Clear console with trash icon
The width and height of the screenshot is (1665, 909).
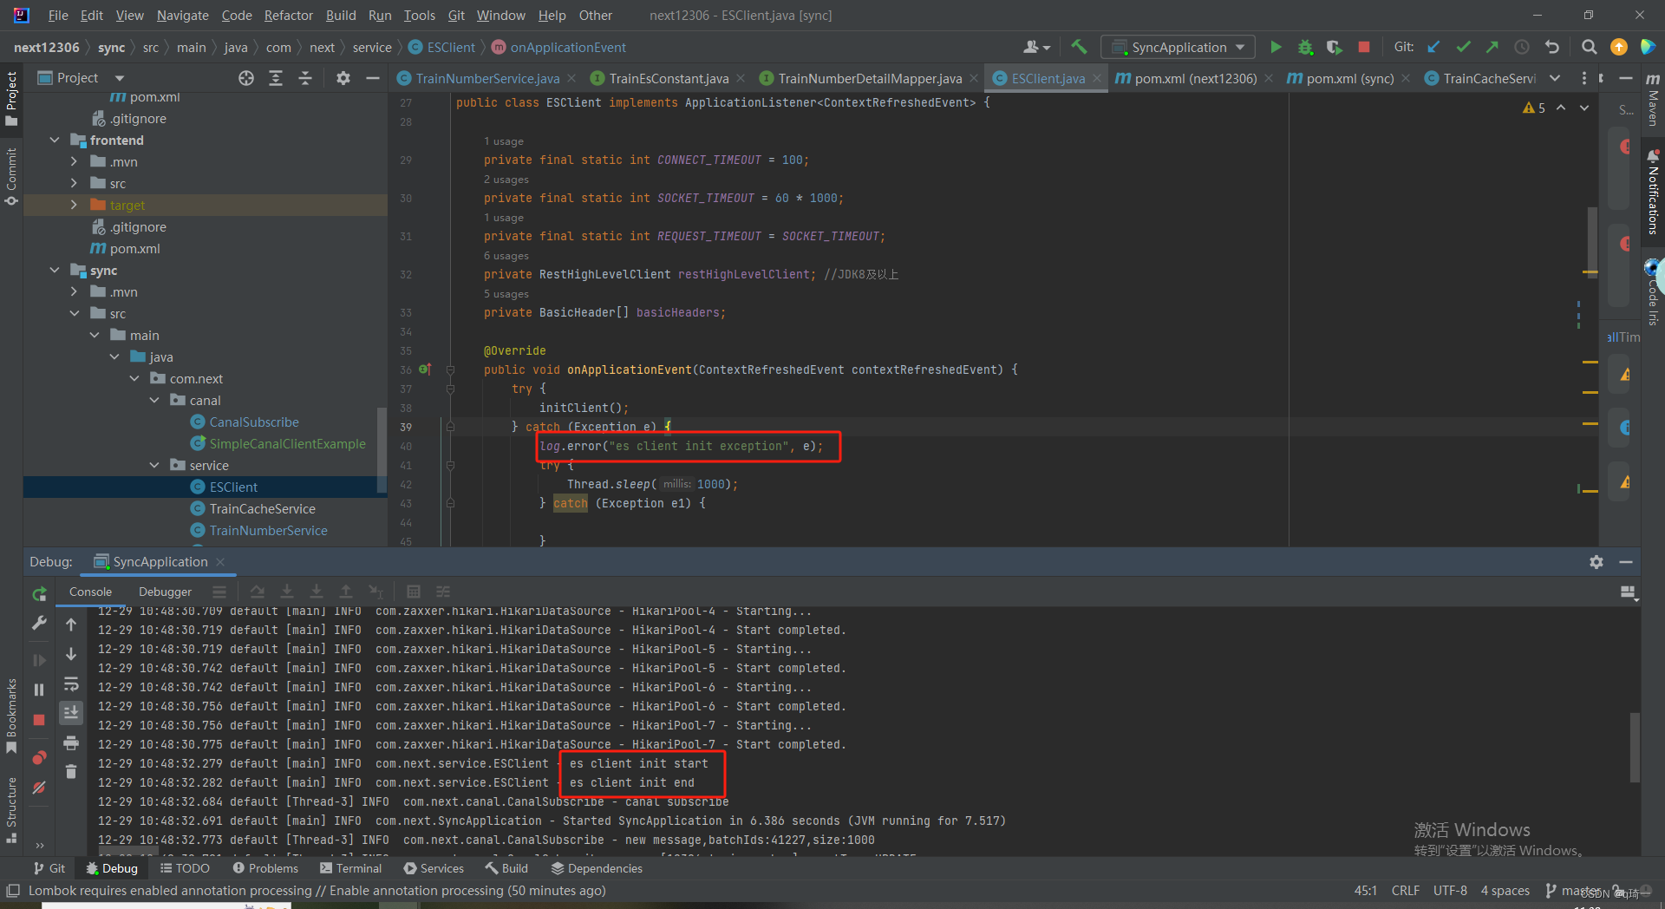(71, 771)
